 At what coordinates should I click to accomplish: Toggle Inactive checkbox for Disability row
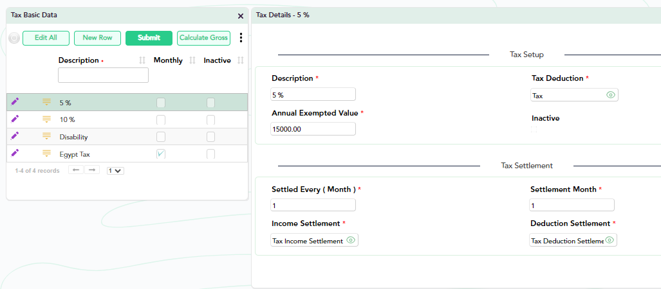[x=210, y=137]
